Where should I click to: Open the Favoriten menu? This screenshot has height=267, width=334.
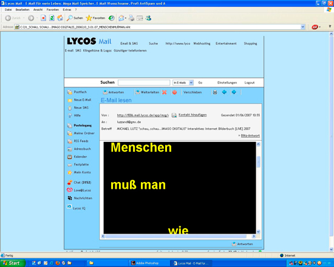53,10
